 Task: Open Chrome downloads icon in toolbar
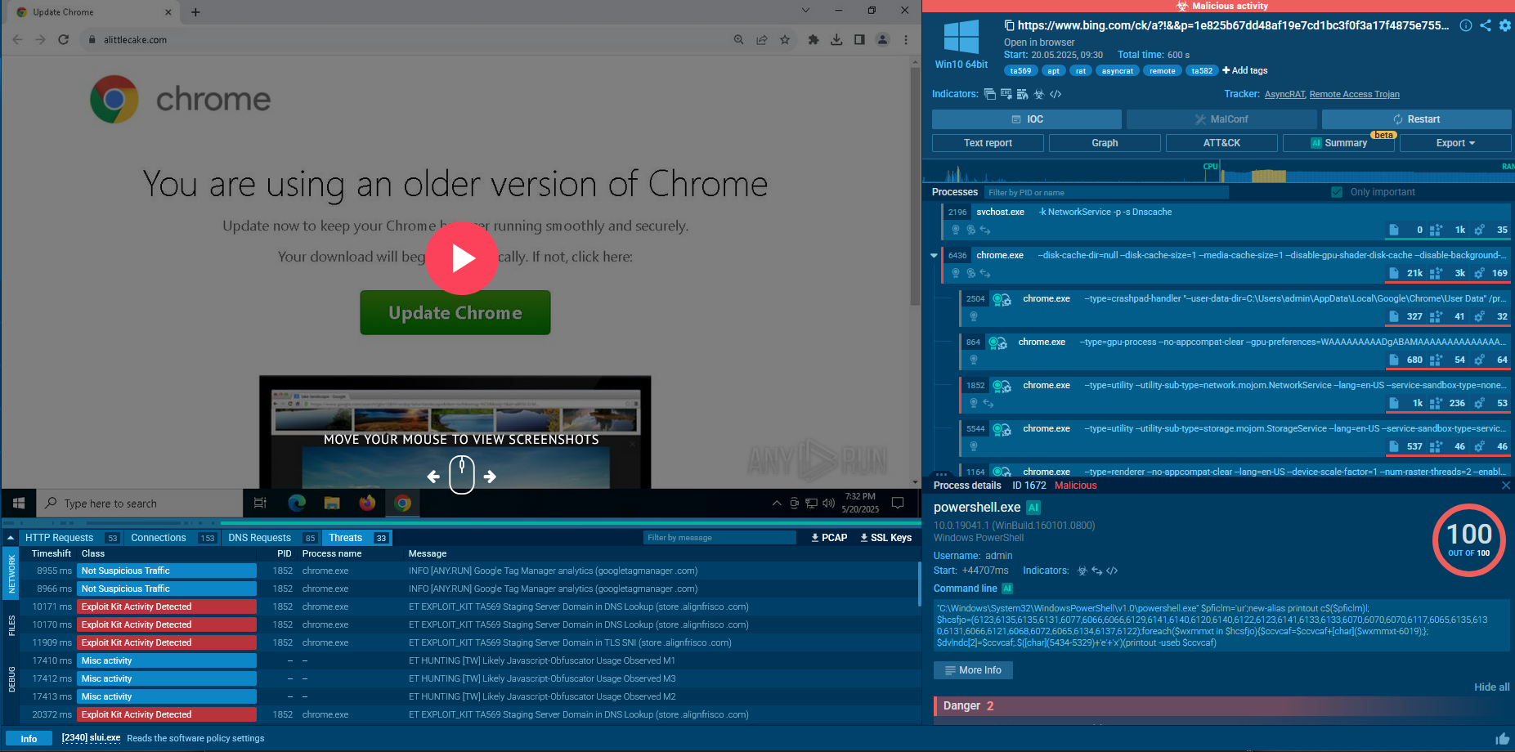[836, 39]
